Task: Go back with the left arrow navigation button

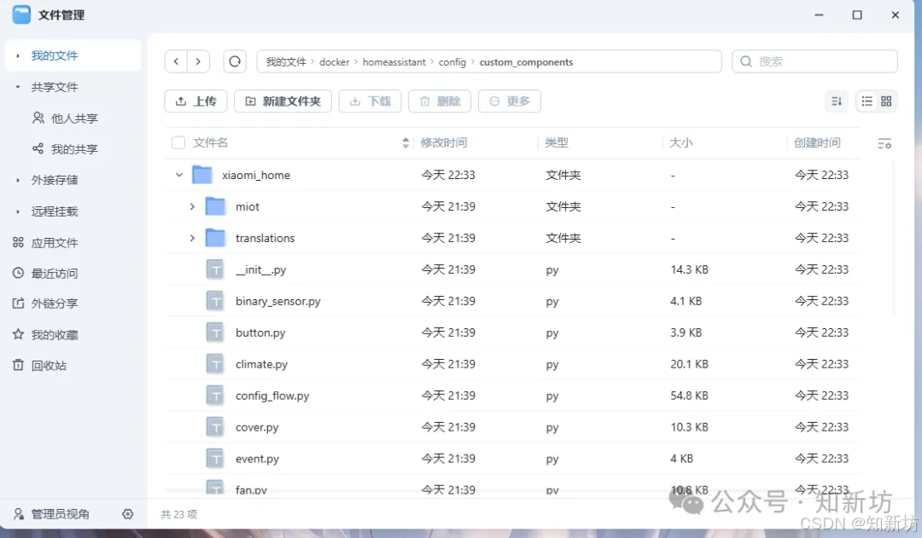Action: click(176, 61)
